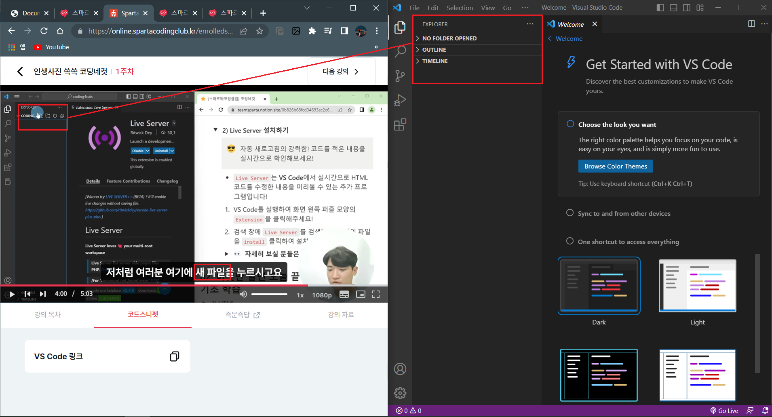Switch to the 코드스니펫 tab
Screen dimensions: 772x417
pos(143,315)
